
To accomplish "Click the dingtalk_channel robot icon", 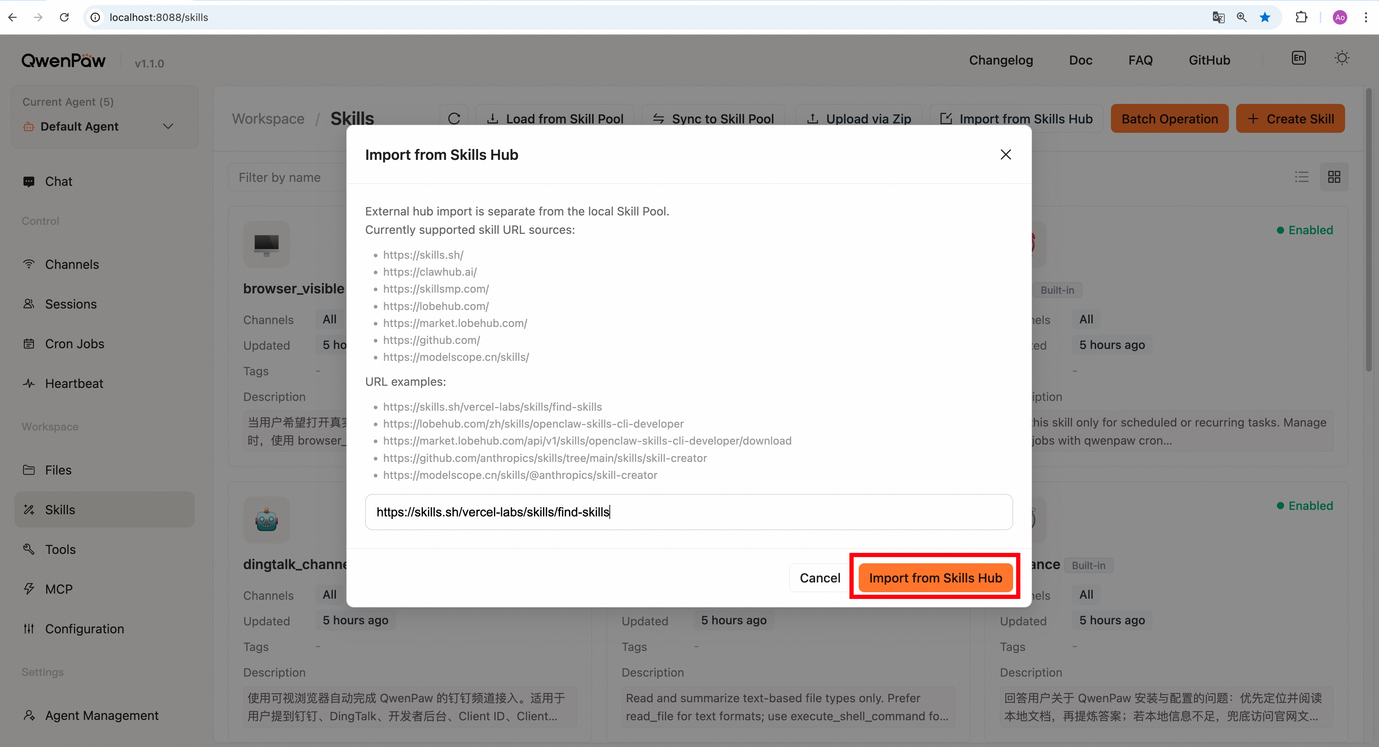I will 267,520.
